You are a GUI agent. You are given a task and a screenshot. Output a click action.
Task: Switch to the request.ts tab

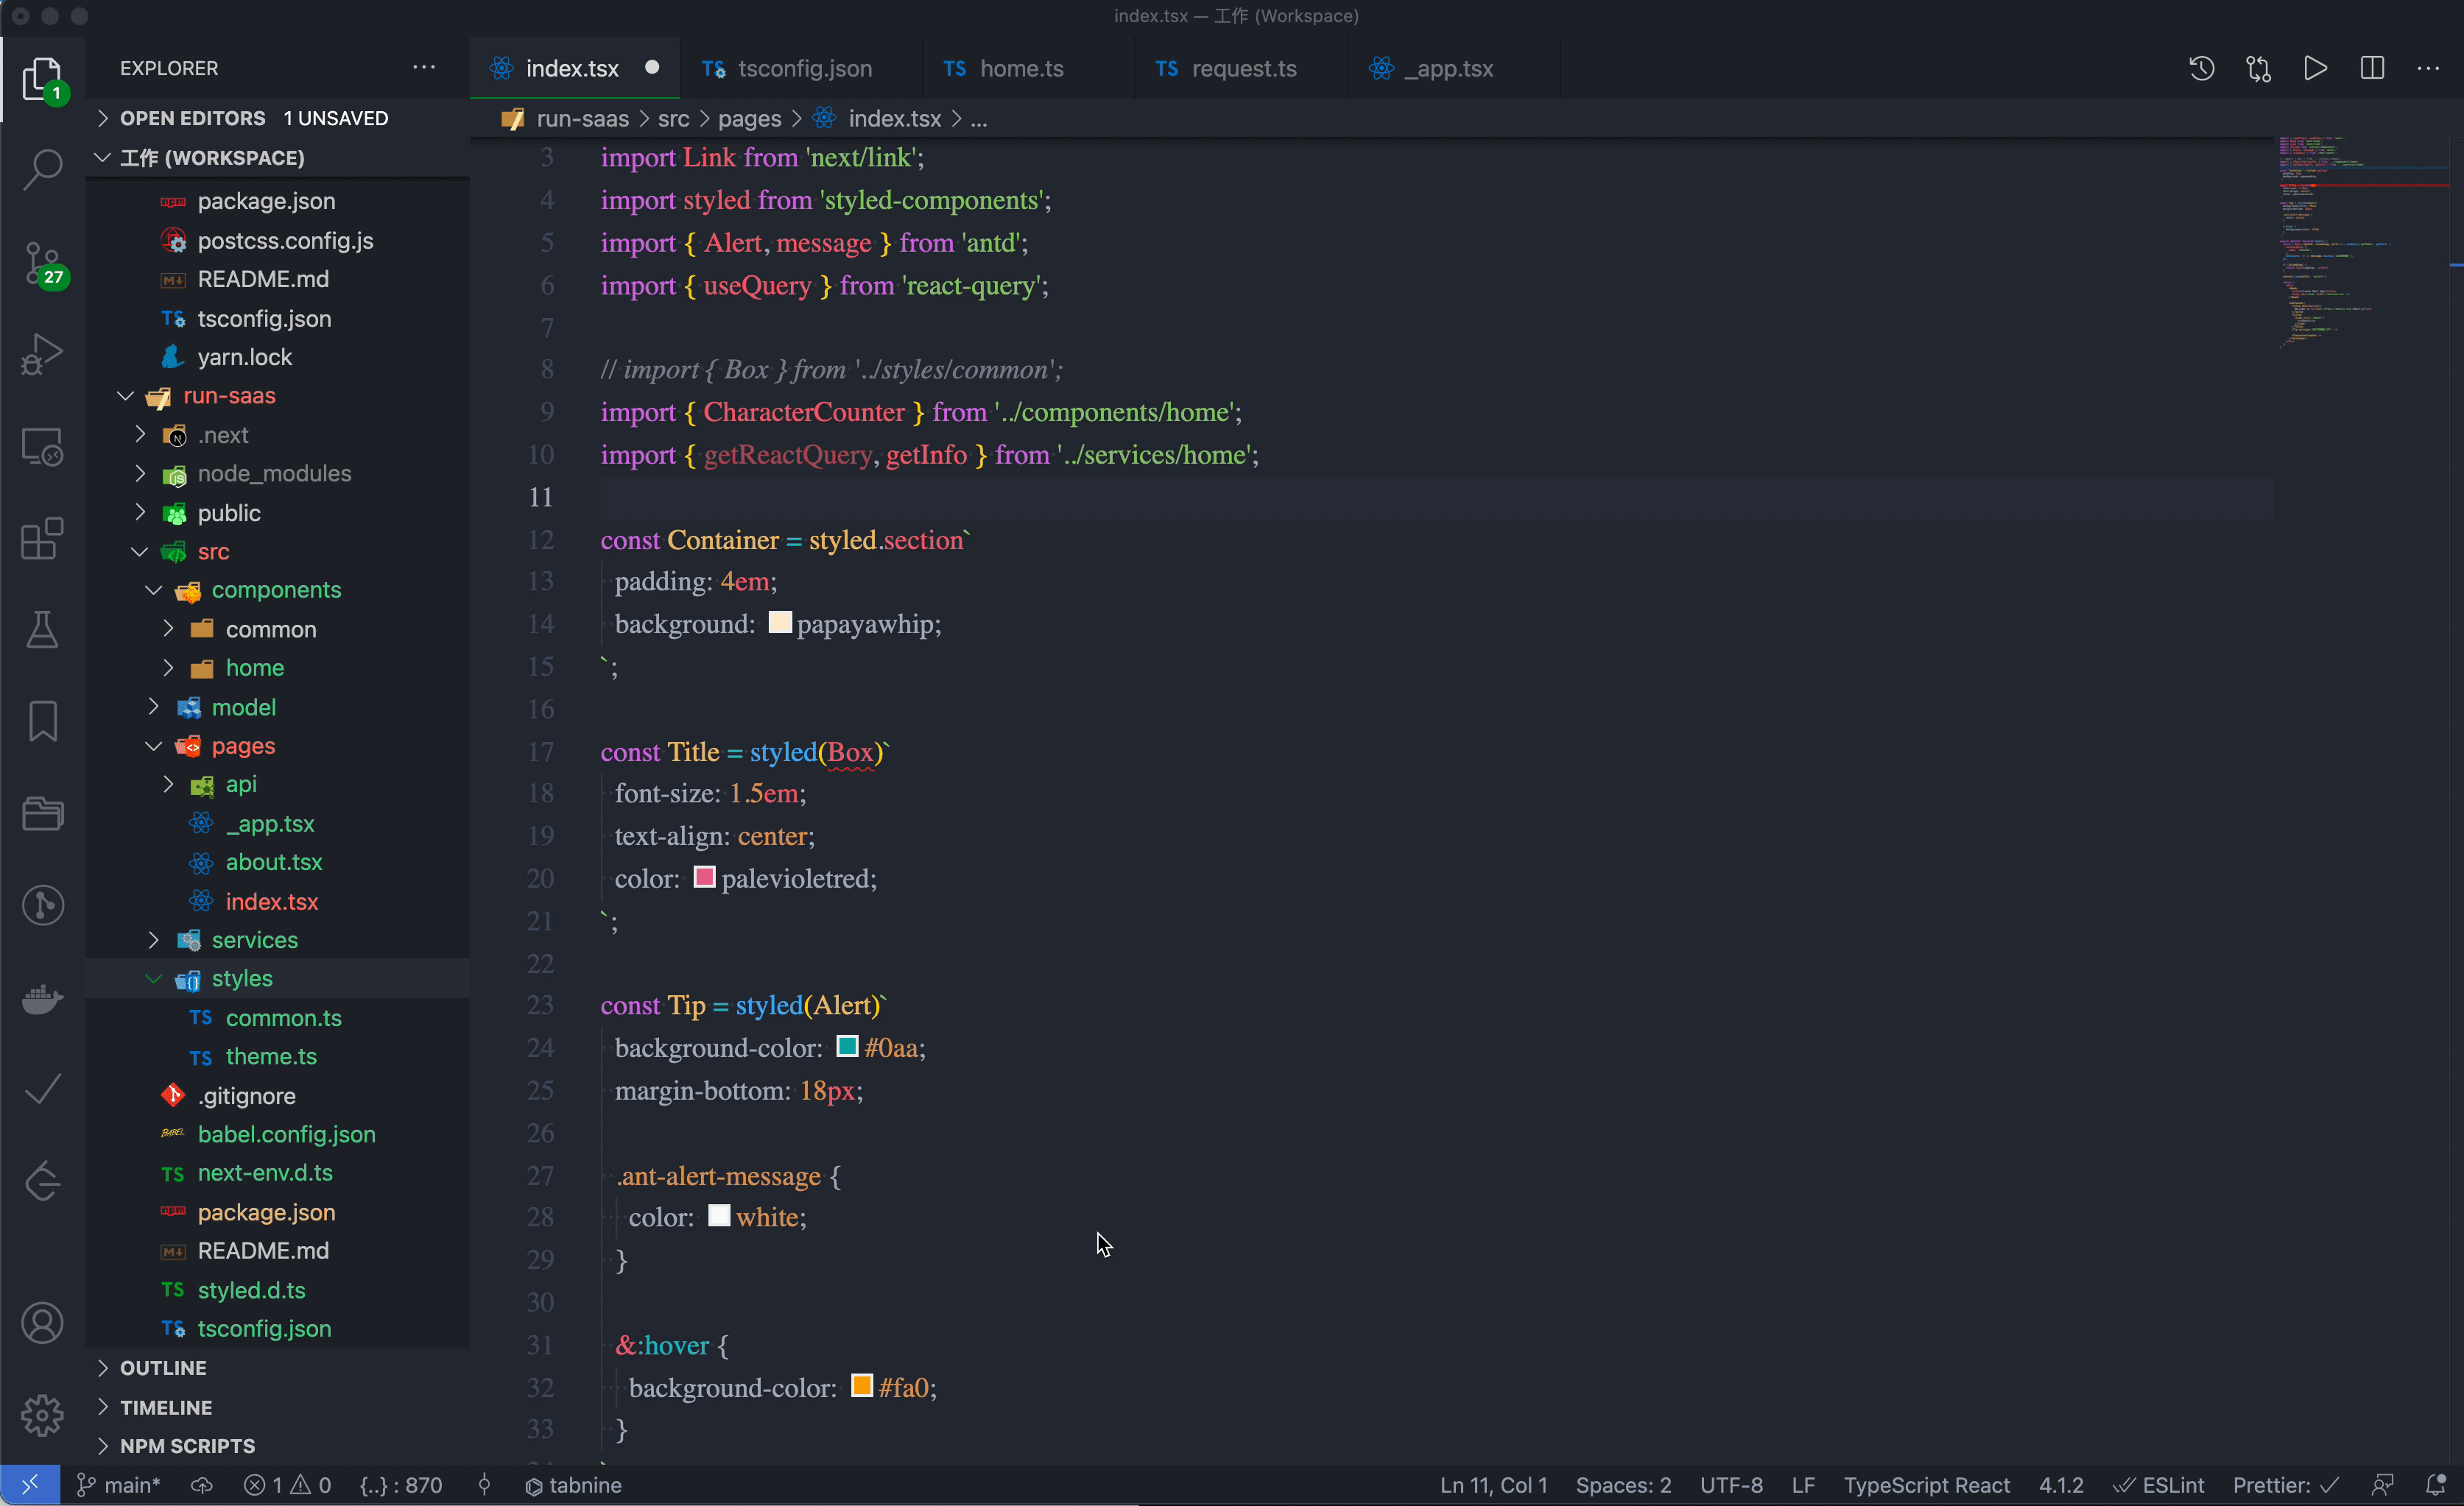click(x=1243, y=68)
